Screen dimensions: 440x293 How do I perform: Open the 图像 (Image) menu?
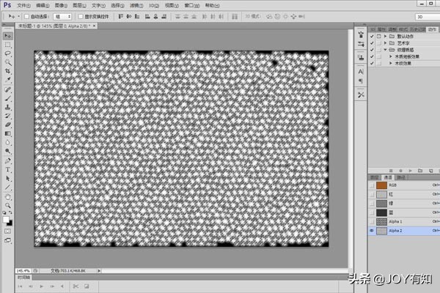[59, 4]
